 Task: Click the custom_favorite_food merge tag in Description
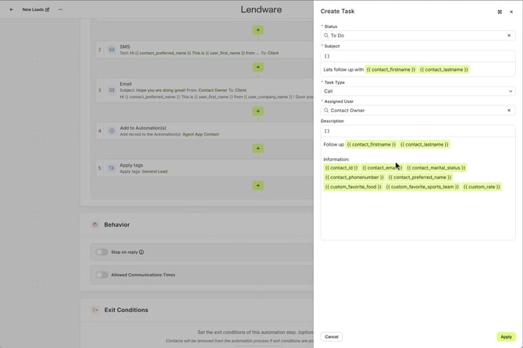(353, 187)
